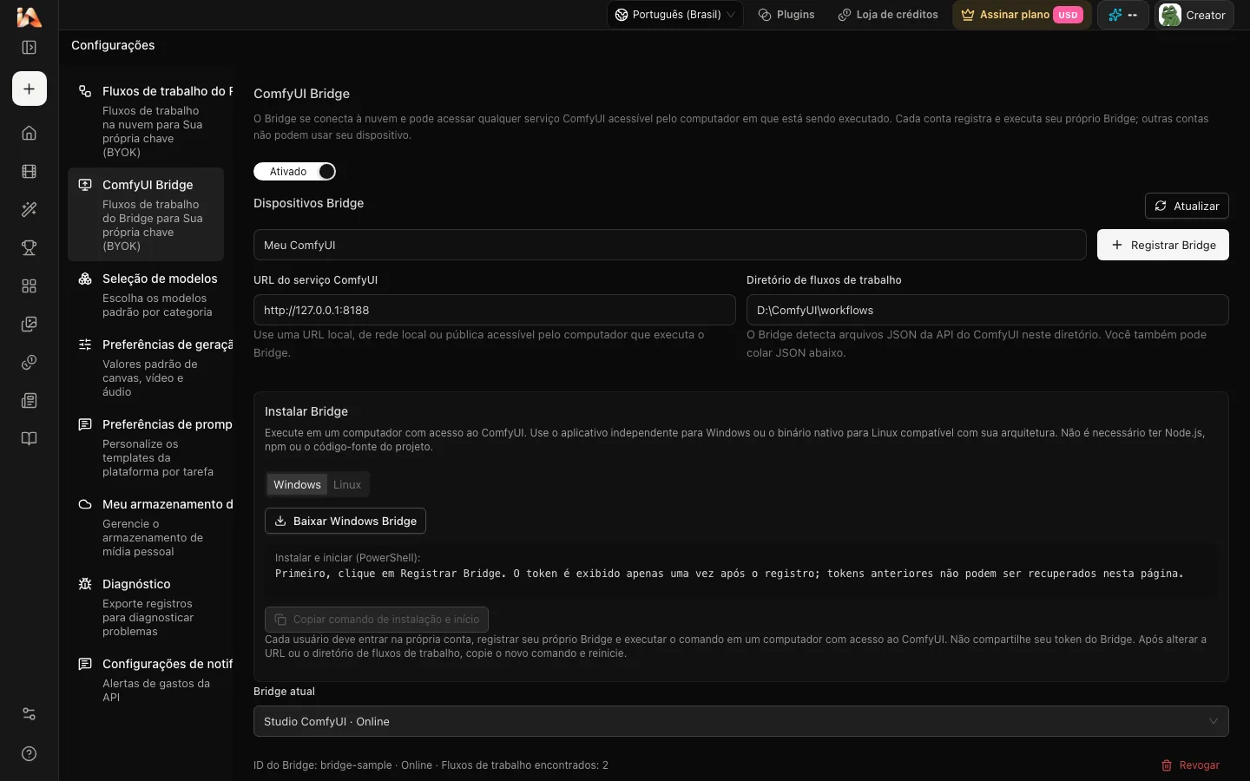Open the book documentation icon in sidebar
Screen dimensions: 1250x781
coord(29,438)
